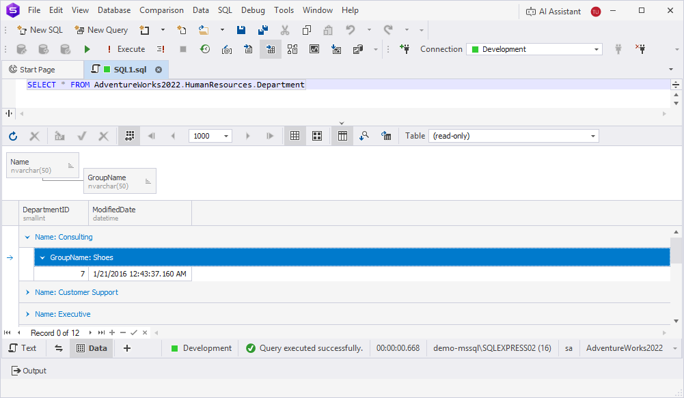The width and height of the screenshot is (684, 398).
Task: Click the New SQL button
Action: (x=40, y=30)
